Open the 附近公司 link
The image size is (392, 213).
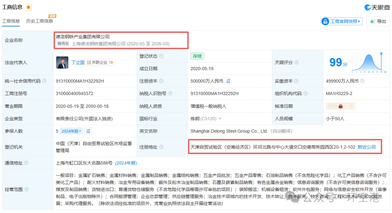[367, 147]
